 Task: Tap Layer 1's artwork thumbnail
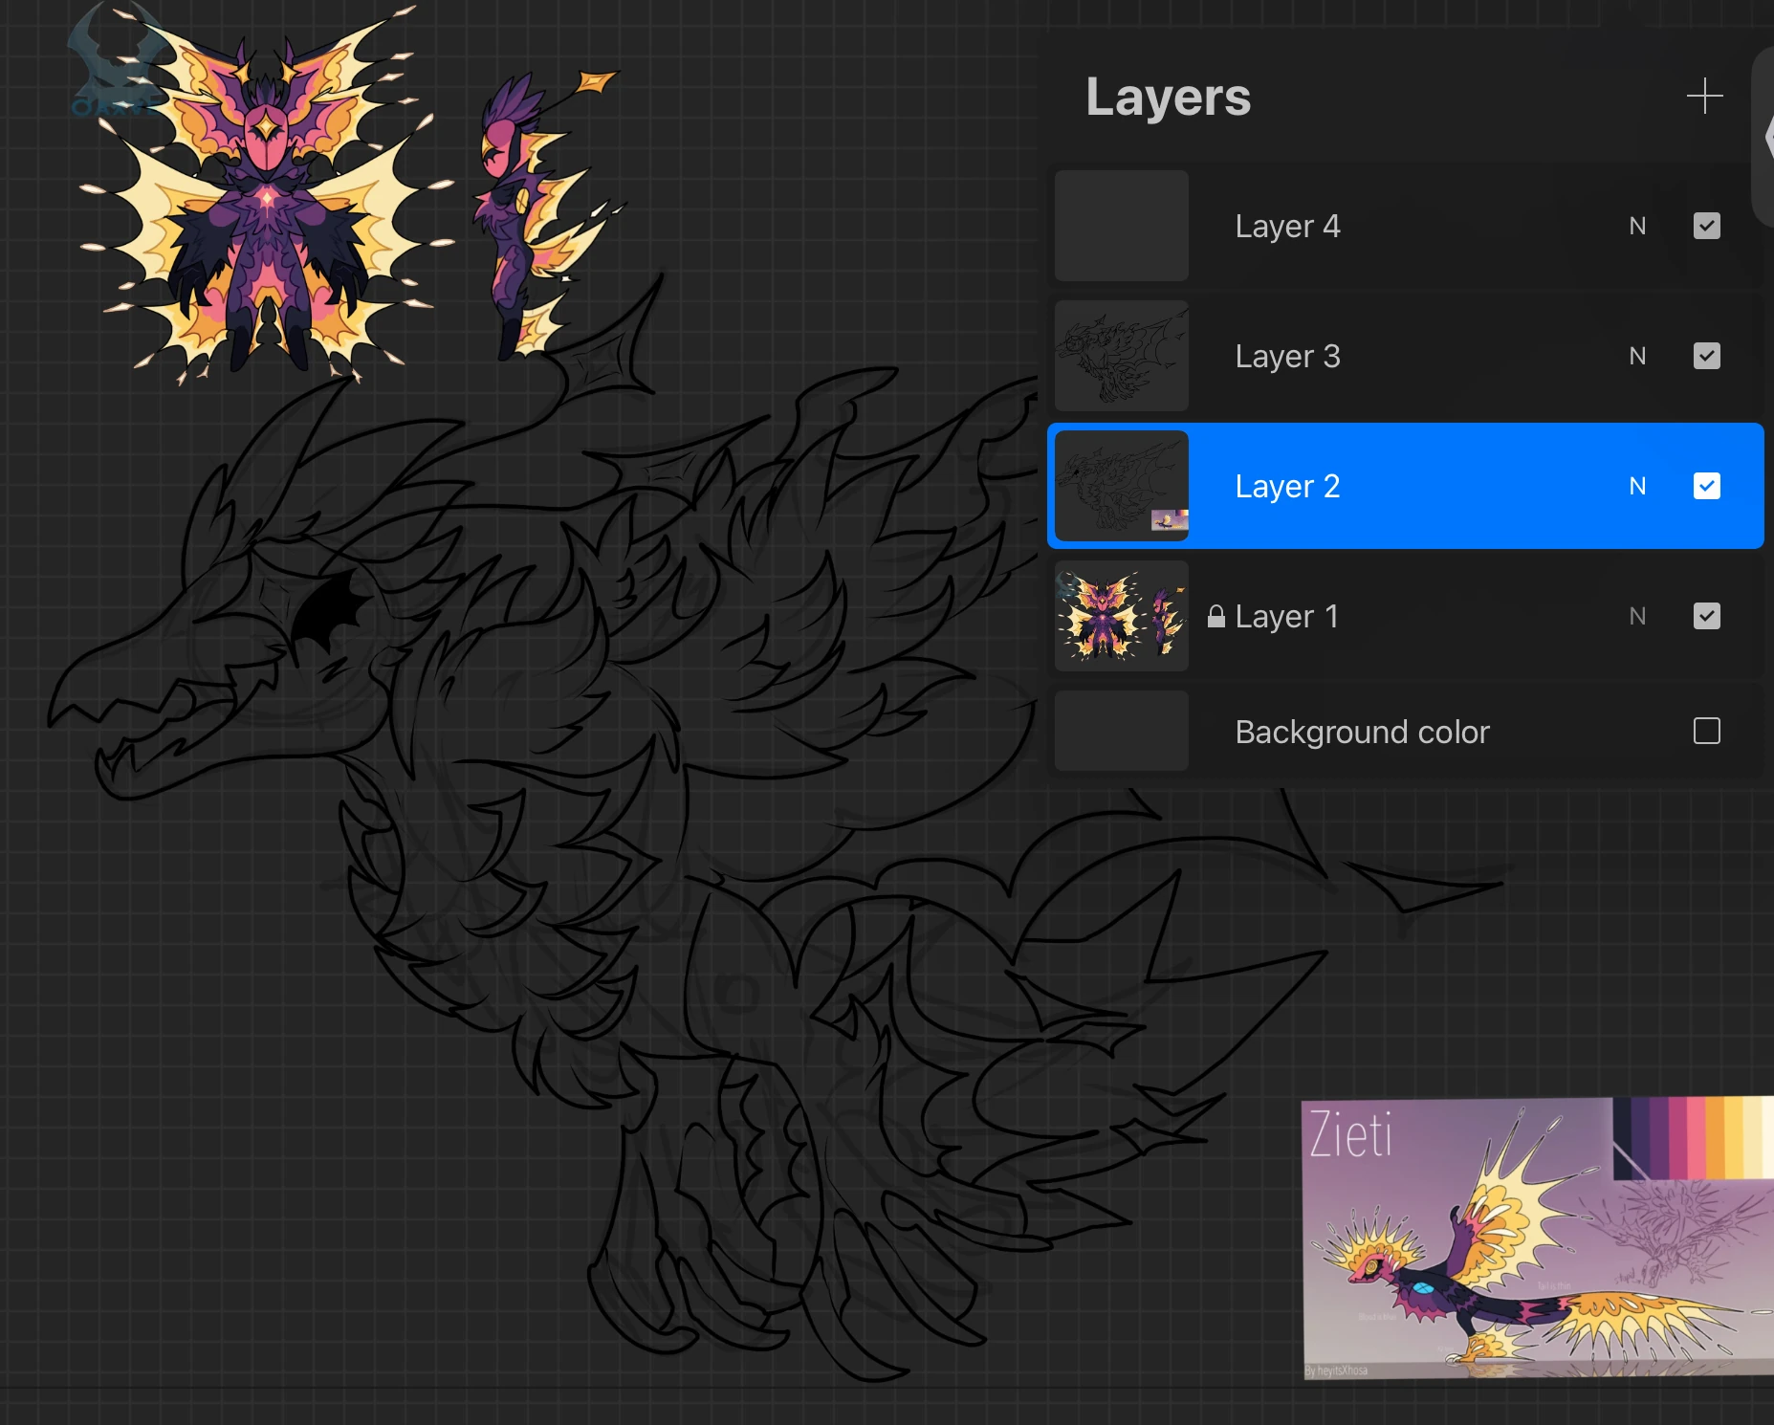click(1120, 616)
